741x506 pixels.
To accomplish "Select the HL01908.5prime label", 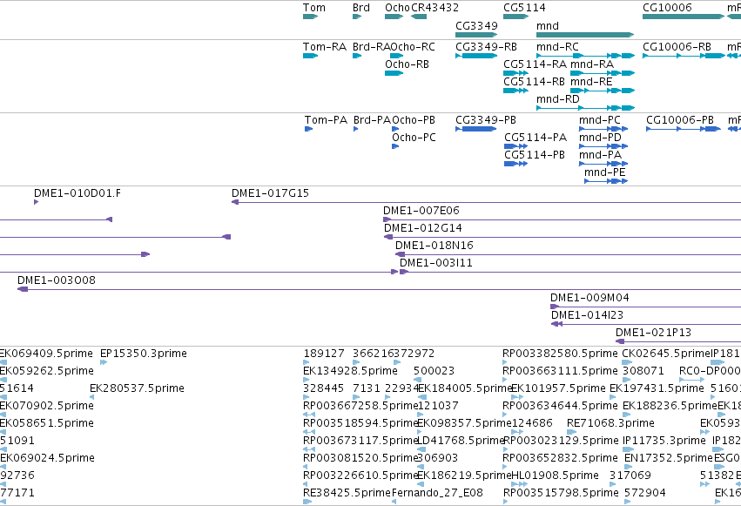I will point(555,476).
